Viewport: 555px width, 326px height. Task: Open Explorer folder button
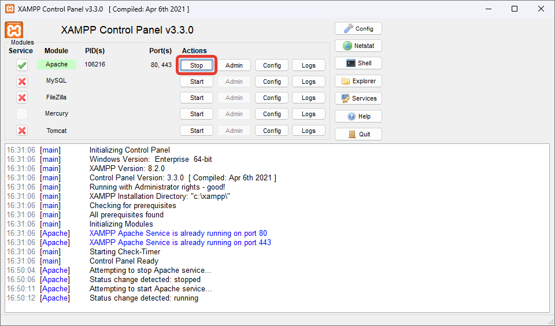point(358,81)
